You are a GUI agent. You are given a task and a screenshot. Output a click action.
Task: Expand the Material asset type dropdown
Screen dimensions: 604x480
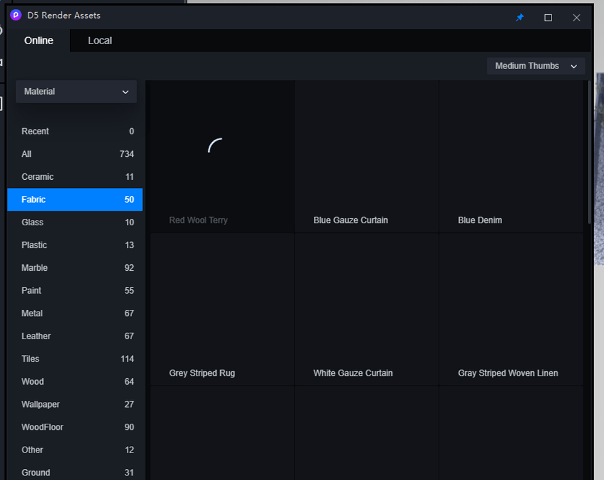pyautogui.click(x=76, y=92)
